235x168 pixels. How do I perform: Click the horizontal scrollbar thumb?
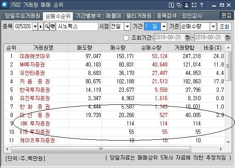click(101, 149)
